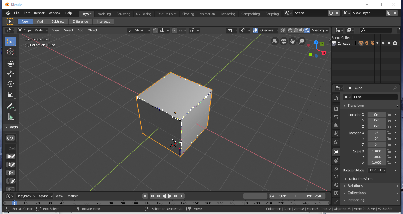This screenshot has width=403, height=214.
Task: Open the Global transform orientation dropdown
Action: click(x=139, y=30)
